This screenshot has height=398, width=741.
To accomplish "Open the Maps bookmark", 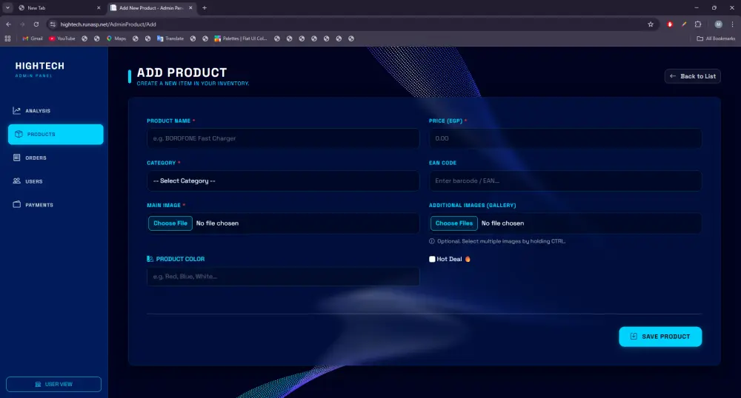I will point(116,38).
